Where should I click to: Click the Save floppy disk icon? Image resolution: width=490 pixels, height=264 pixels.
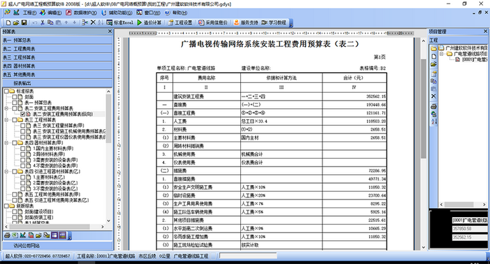coord(24,22)
